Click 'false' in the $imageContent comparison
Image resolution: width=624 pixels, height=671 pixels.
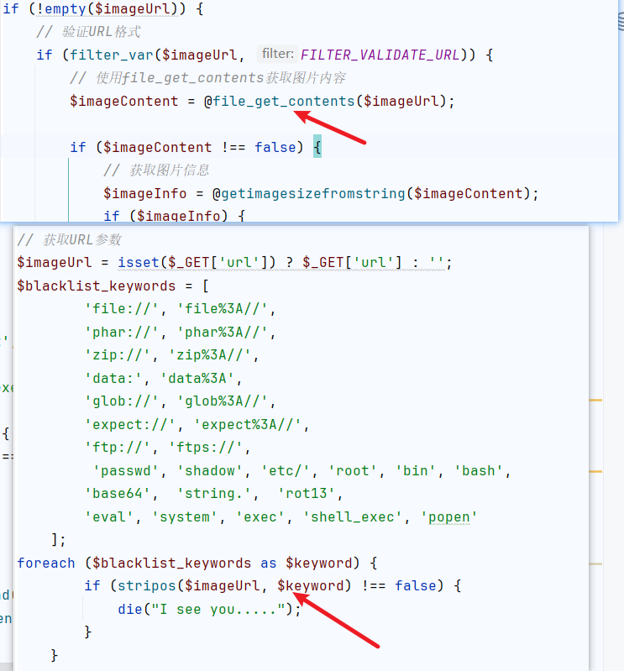coord(275,147)
